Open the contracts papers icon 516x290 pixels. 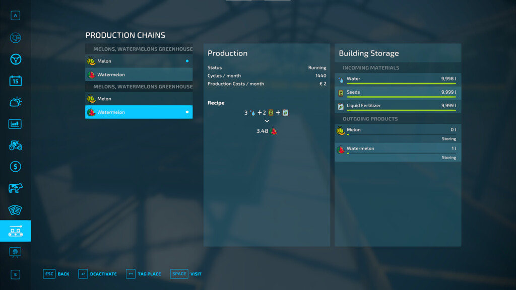16,210
